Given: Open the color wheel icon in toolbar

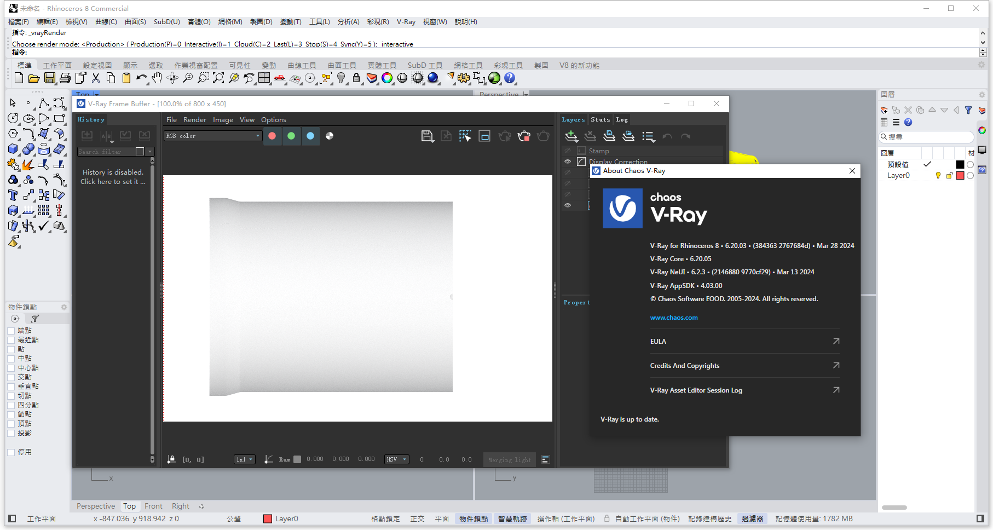Looking at the screenshot, I should click(387, 78).
